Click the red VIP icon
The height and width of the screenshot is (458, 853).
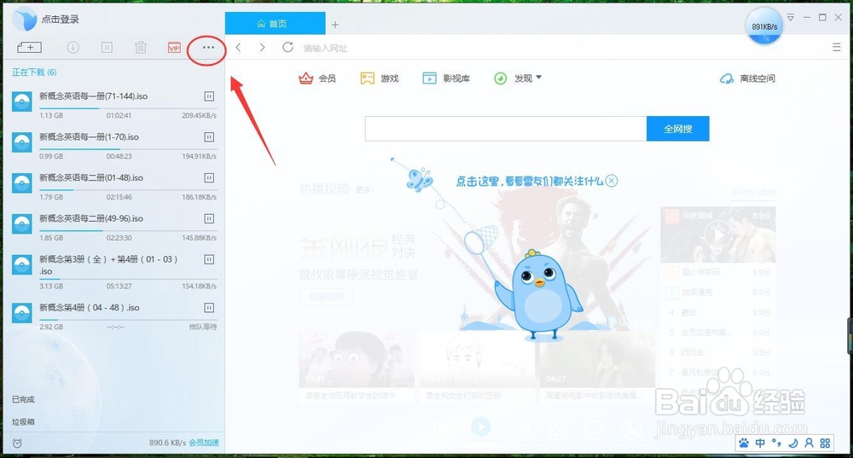(x=174, y=48)
